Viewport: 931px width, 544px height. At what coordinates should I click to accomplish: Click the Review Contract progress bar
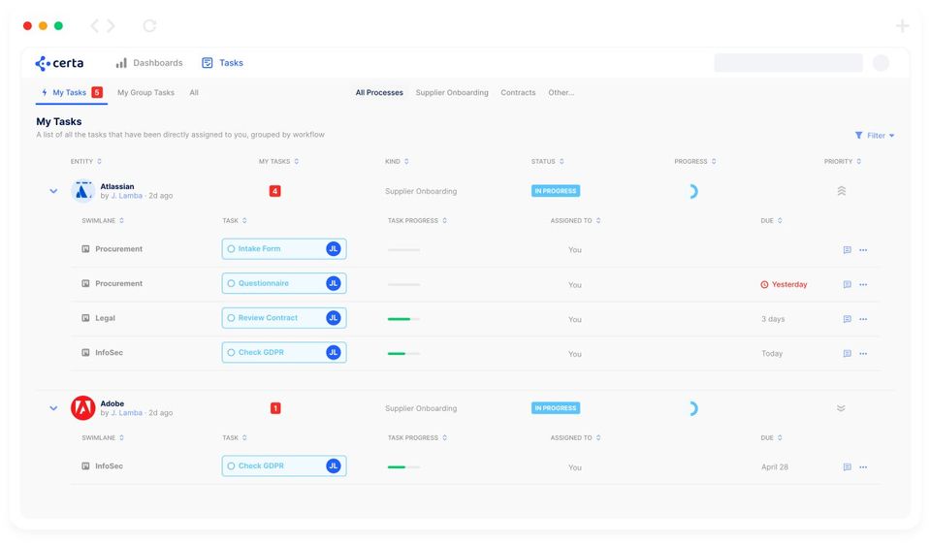pos(403,319)
